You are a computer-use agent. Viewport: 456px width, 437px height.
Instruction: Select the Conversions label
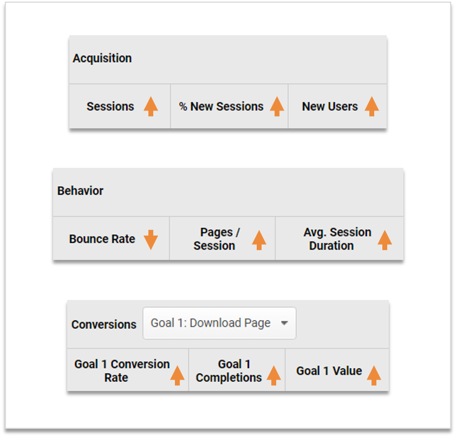click(x=103, y=324)
